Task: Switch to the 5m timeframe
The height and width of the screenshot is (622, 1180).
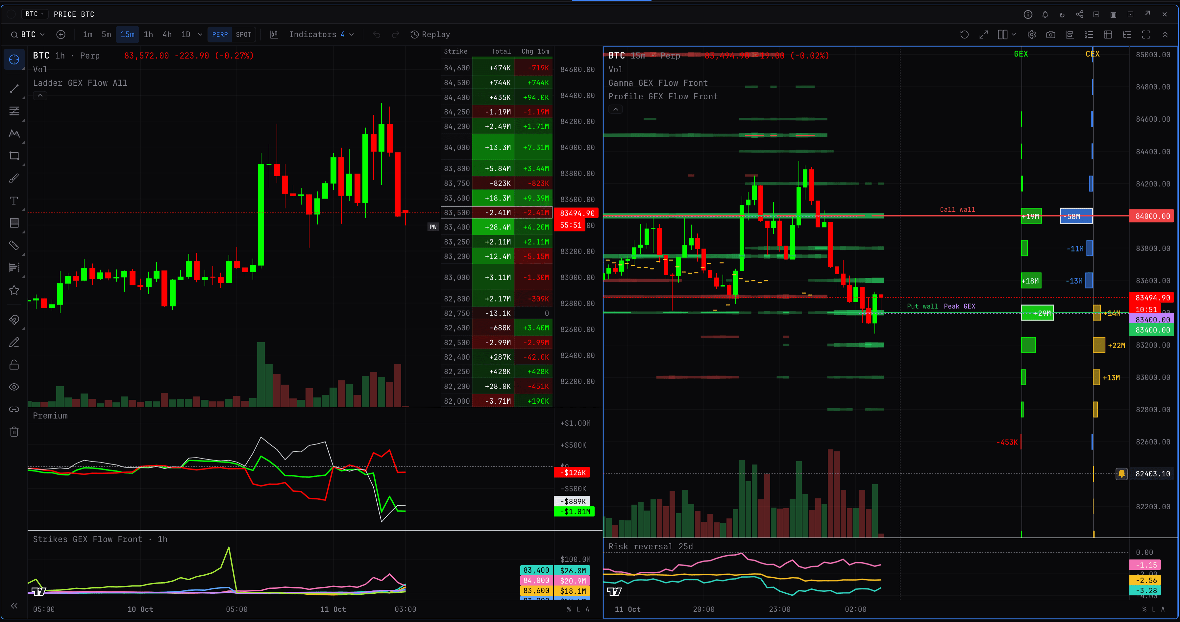Action: 106,34
